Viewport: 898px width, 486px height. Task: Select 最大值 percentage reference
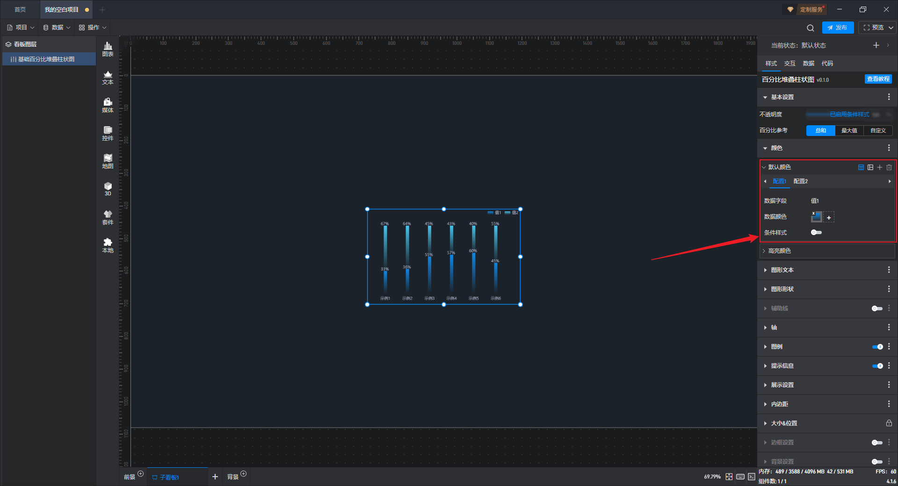tap(849, 130)
